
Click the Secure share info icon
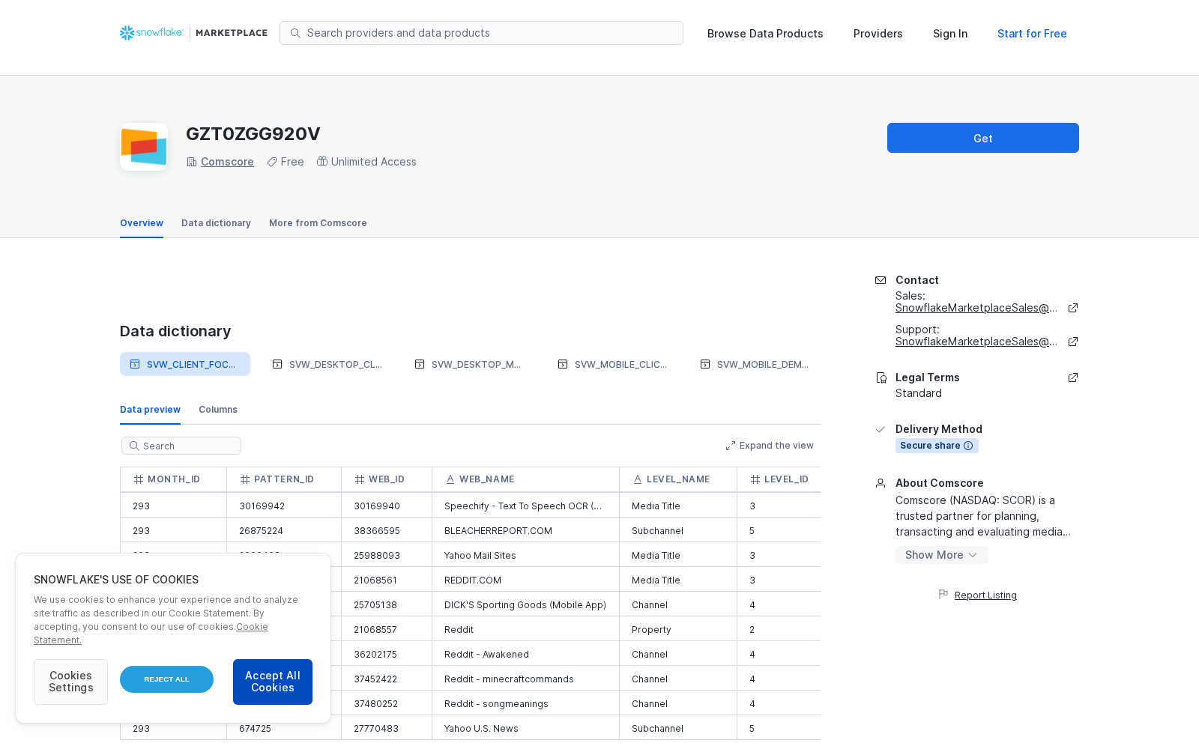click(x=968, y=446)
